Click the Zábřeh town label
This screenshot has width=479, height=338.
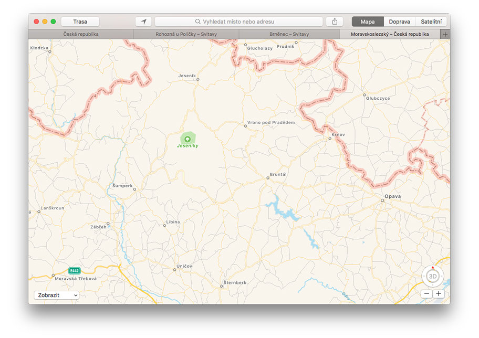click(x=98, y=227)
